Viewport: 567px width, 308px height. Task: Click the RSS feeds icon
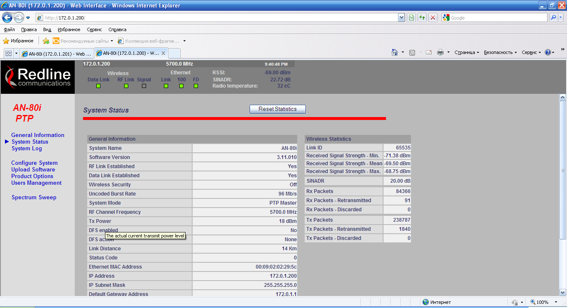pos(412,52)
